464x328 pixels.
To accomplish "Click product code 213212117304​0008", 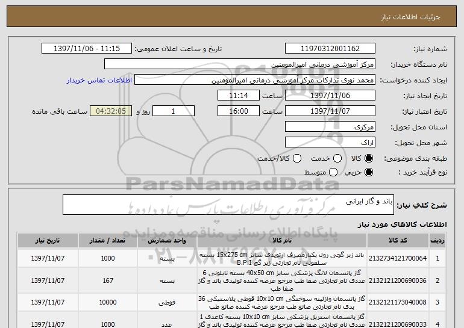I will [398, 302].
